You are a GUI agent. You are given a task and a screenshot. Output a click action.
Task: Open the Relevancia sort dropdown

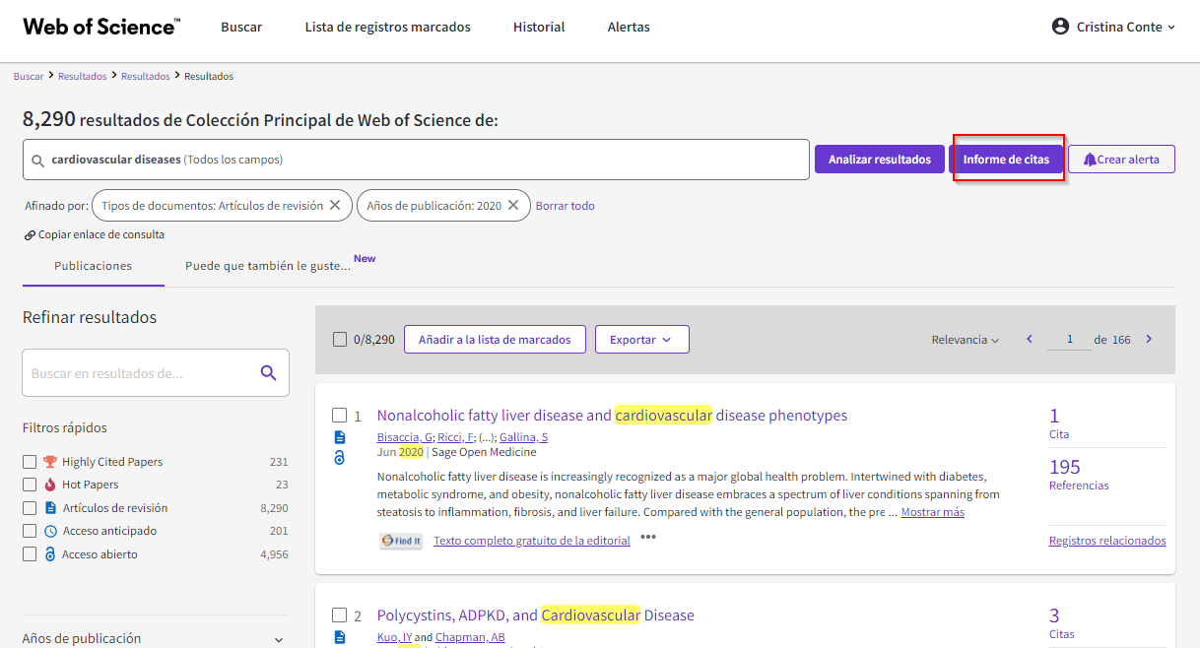point(966,340)
